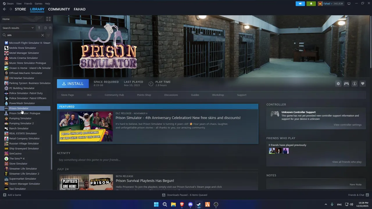The height and width of the screenshot is (209, 372).
Task: Add Prison Simulator to favorites heart
Action: tap(363, 84)
